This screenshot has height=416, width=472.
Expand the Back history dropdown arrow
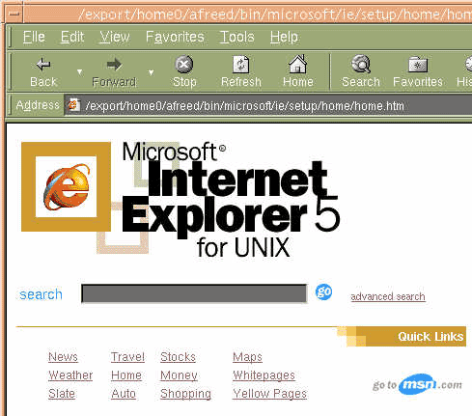(x=79, y=72)
